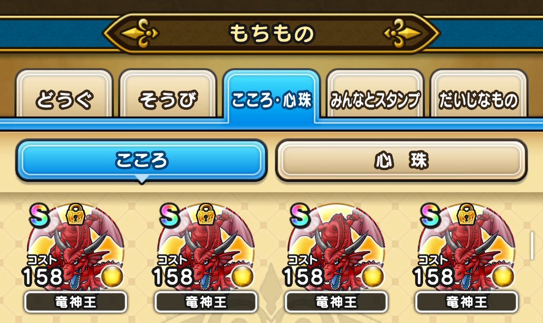The width and height of the screenshot is (543, 323).
Task: Toggle the lock on the fourth 竜神王 heart
Action: click(466, 214)
